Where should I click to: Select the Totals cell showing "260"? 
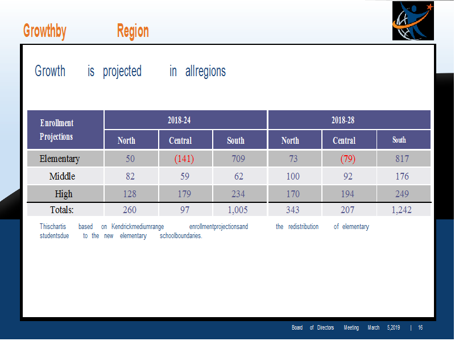131,209
